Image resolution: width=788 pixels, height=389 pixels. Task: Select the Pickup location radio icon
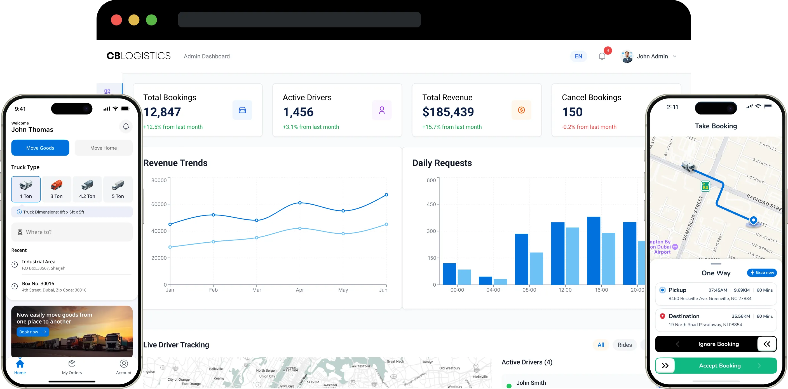662,290
